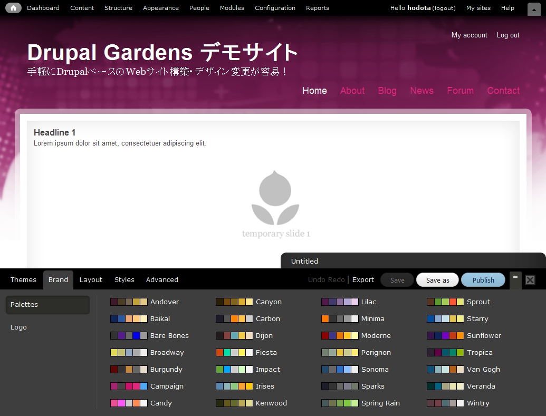Export the current theme
546x416 pixels.
tap(363, 279)
